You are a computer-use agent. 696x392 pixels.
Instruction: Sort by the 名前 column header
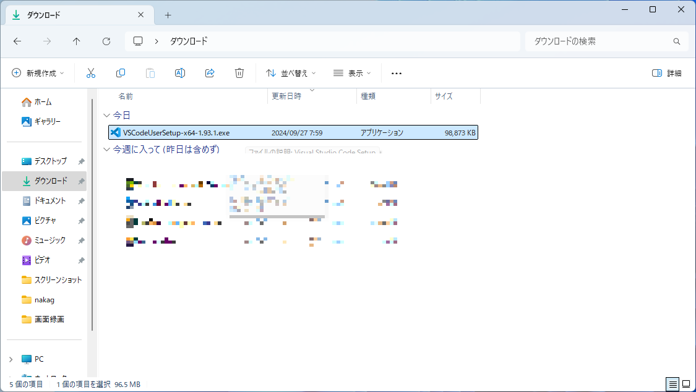126,96
